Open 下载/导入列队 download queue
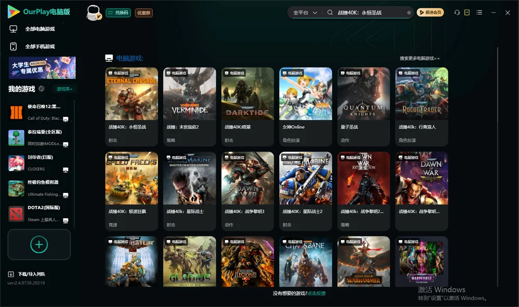The width and height of the screenshot is (519, 307). click(27, 274)
